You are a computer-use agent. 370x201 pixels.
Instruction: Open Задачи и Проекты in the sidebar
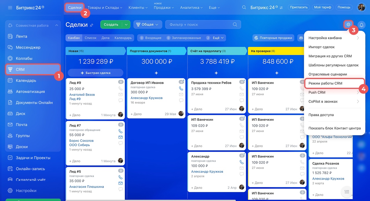click(x=33, y=158)
